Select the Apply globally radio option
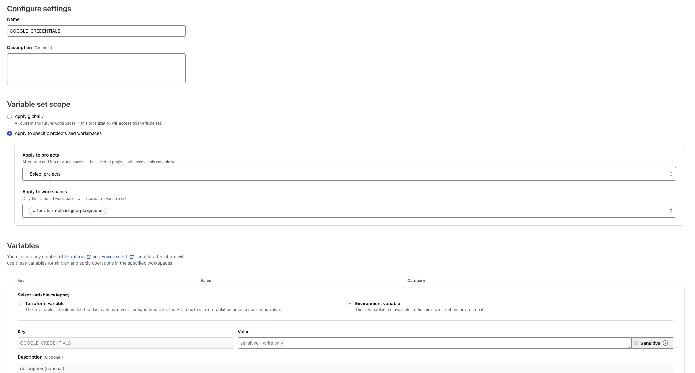Image resolution: width=695 pixels, height=373 pixels. pyautogui.click(x=10, y=116)
